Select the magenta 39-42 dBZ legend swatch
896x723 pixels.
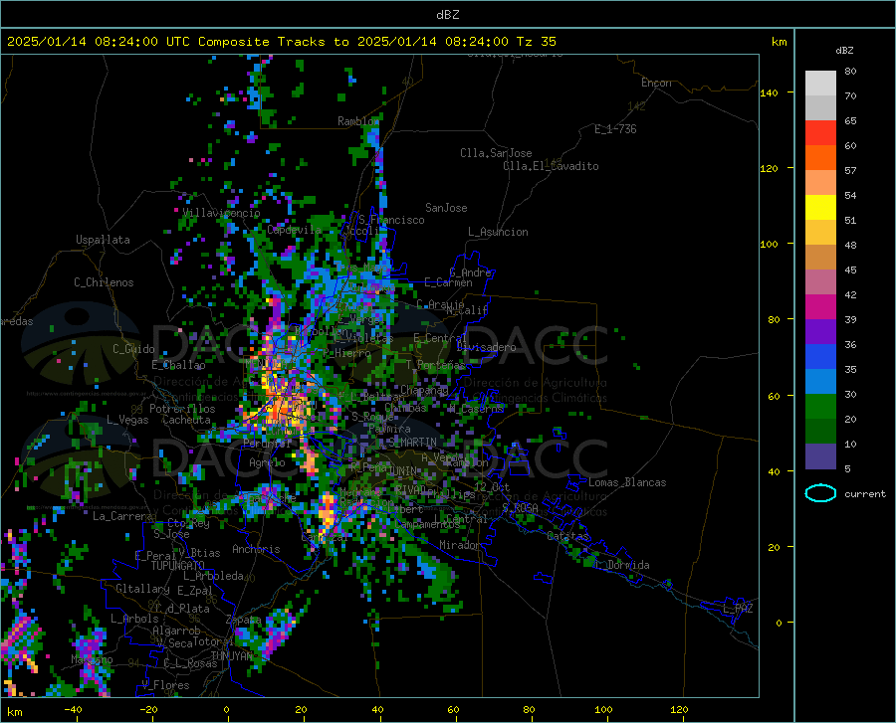820,307
